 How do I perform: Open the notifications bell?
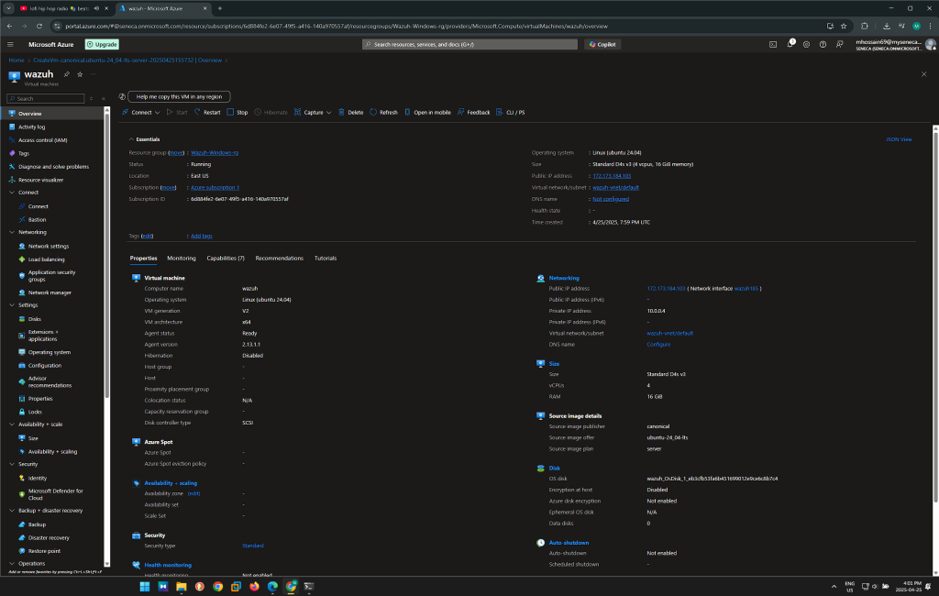(790, 44)
